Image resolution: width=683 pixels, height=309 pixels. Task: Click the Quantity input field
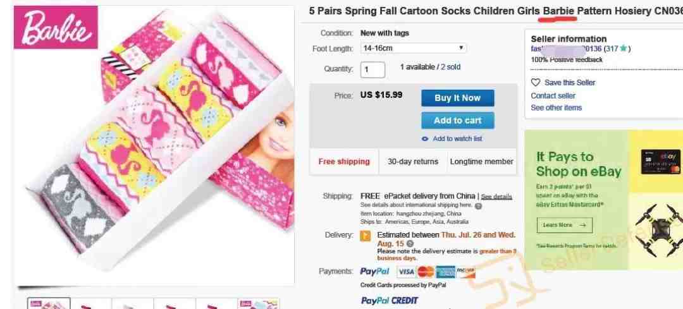pos(372,69)
